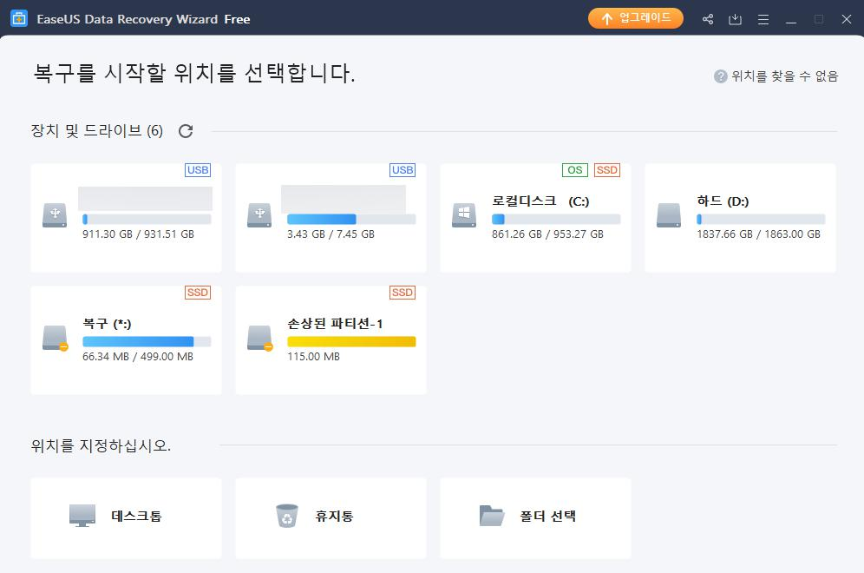Click the OS badge on C: drive

tap(575, 170)
